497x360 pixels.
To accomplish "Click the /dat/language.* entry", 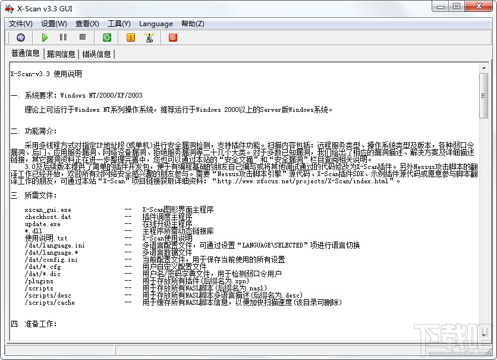I will click(52, 253).
